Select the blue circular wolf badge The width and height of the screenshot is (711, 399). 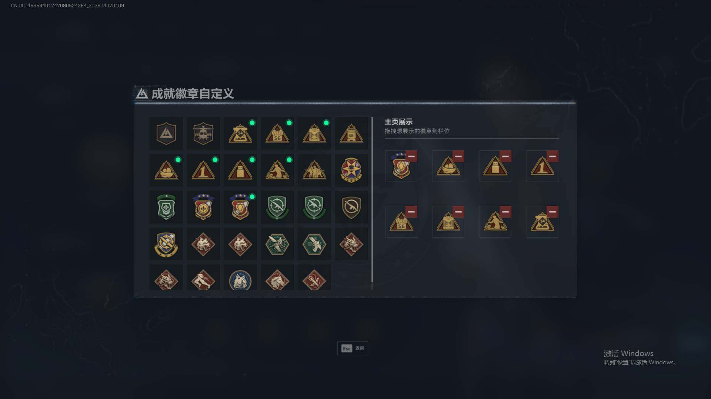(x=240, y=278)
